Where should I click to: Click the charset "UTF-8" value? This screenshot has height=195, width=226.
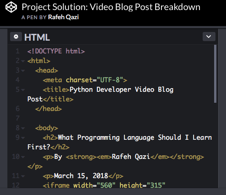110,80
